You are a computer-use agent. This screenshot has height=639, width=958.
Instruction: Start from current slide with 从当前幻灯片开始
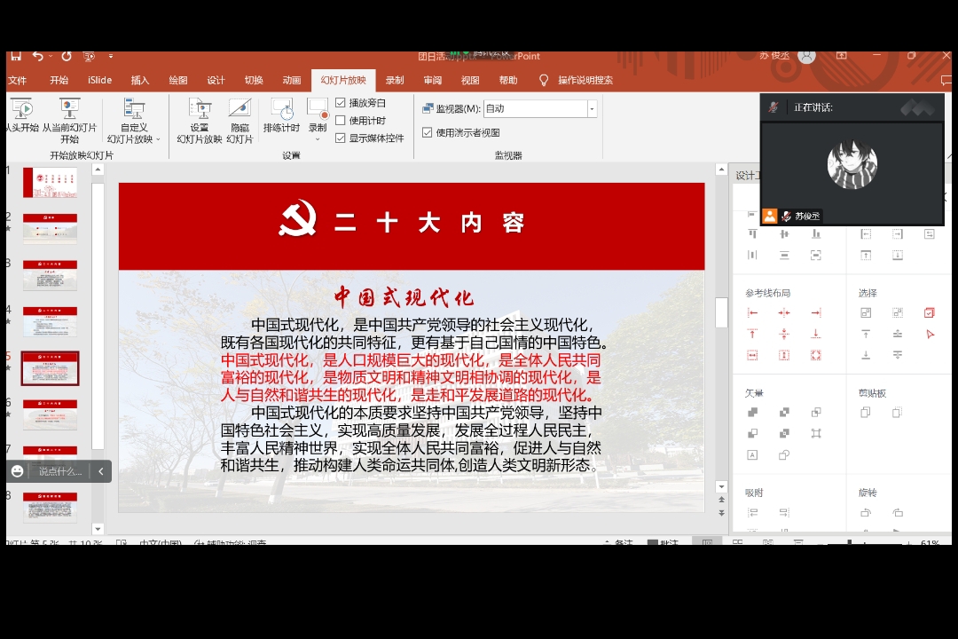coord(70,121)
